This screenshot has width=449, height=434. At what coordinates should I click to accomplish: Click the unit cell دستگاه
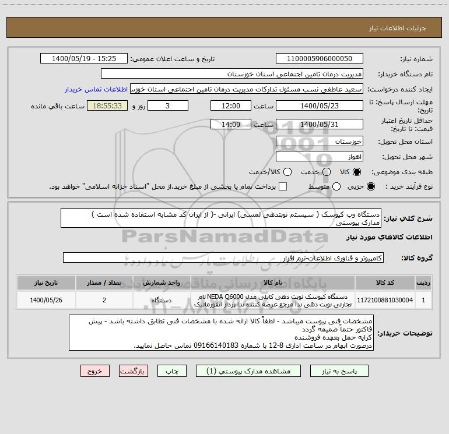[162, 300]
